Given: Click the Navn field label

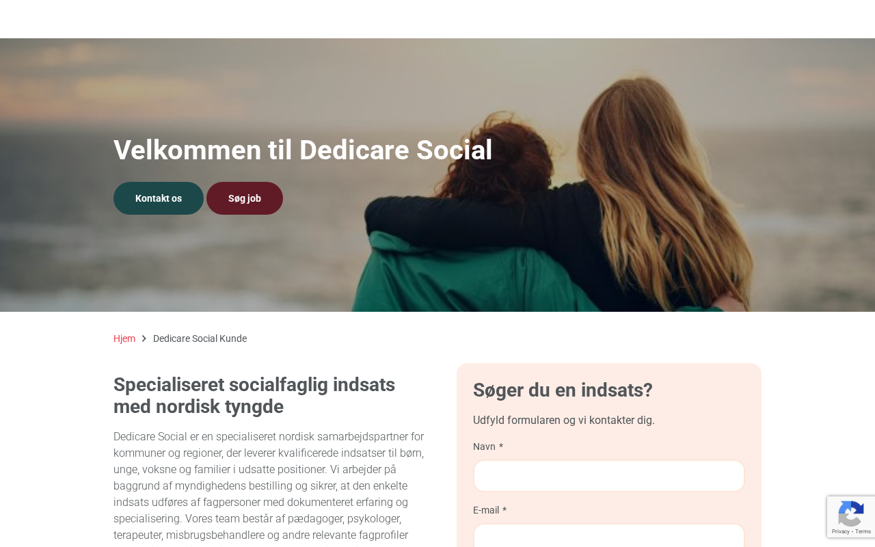Looking at the screenshot, I should coord(484,446).
